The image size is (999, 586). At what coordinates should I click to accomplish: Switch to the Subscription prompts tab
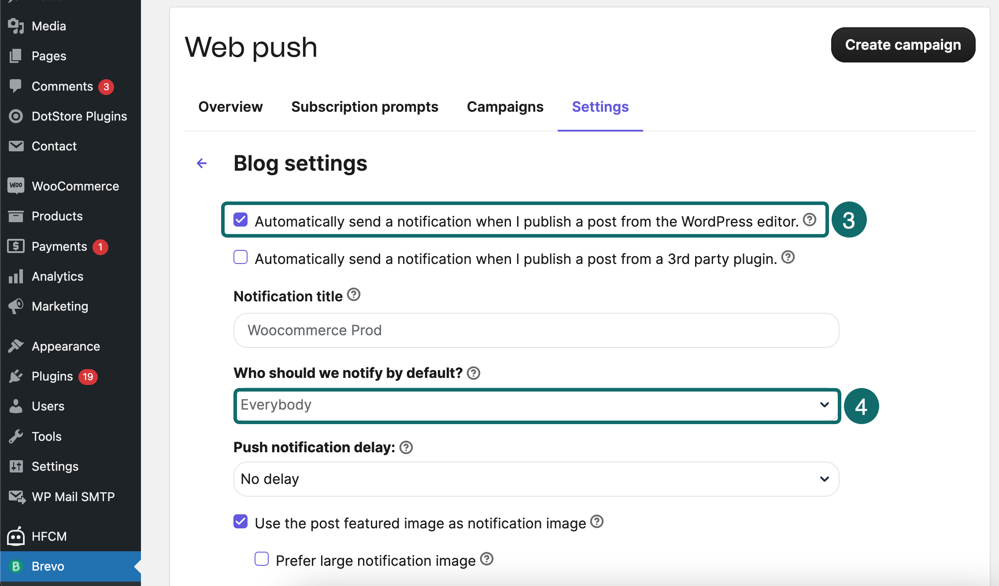(x=365, y=107)
